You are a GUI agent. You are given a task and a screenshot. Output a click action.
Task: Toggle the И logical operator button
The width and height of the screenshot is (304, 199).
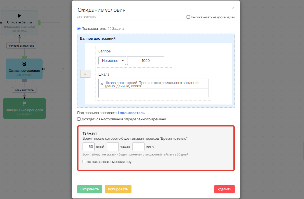(85, 74)
